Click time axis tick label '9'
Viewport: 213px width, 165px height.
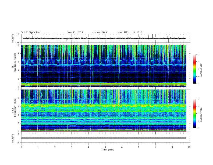(172, 147)
